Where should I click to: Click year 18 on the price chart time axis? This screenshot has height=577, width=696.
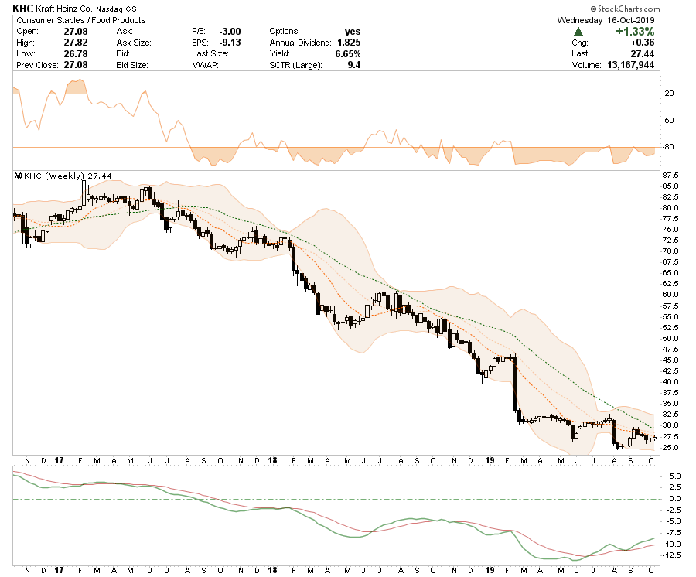tap(272, 461)
